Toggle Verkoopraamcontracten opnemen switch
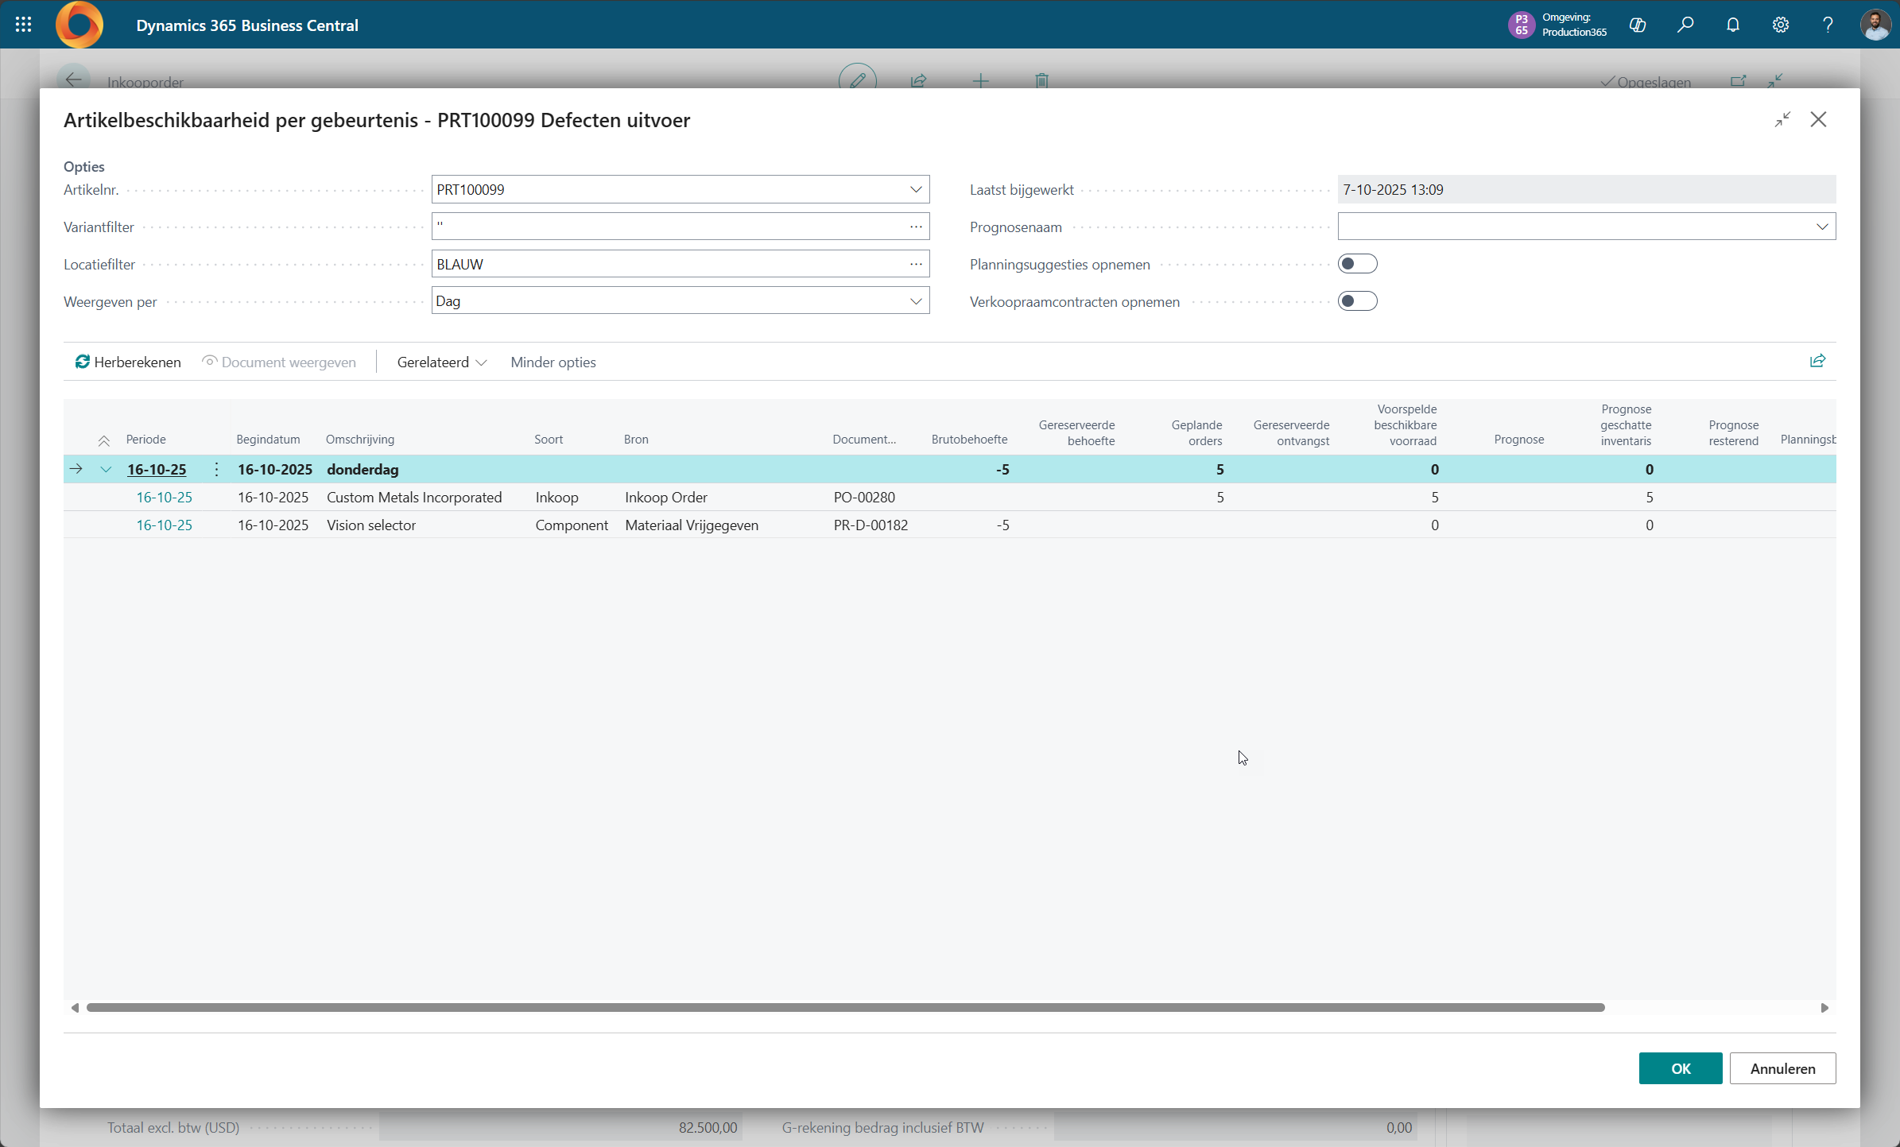 click(1357, 301)
